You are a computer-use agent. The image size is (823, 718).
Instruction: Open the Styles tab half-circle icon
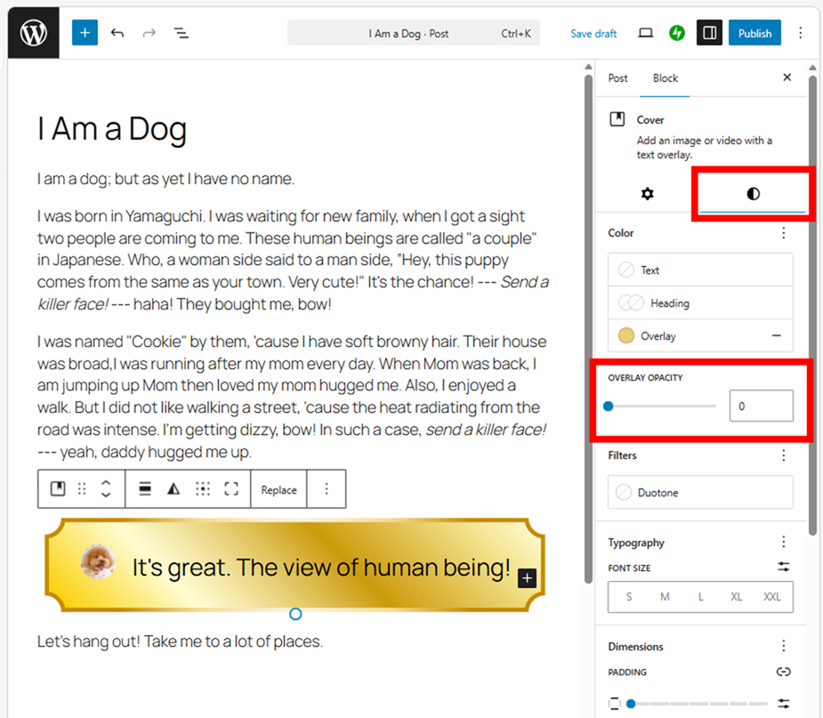point(753,194)
